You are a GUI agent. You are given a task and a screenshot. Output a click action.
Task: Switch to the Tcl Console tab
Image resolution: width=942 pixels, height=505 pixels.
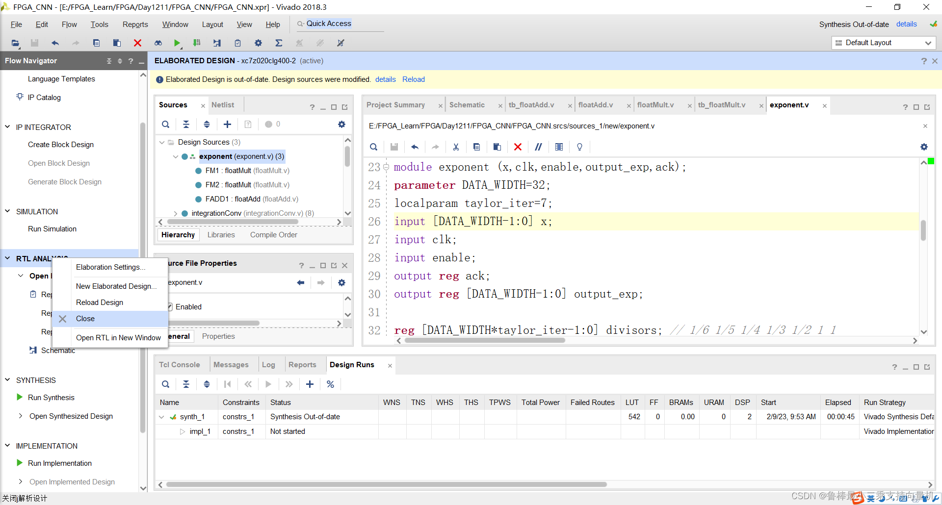pyautogui.click(x=179, y=365)
